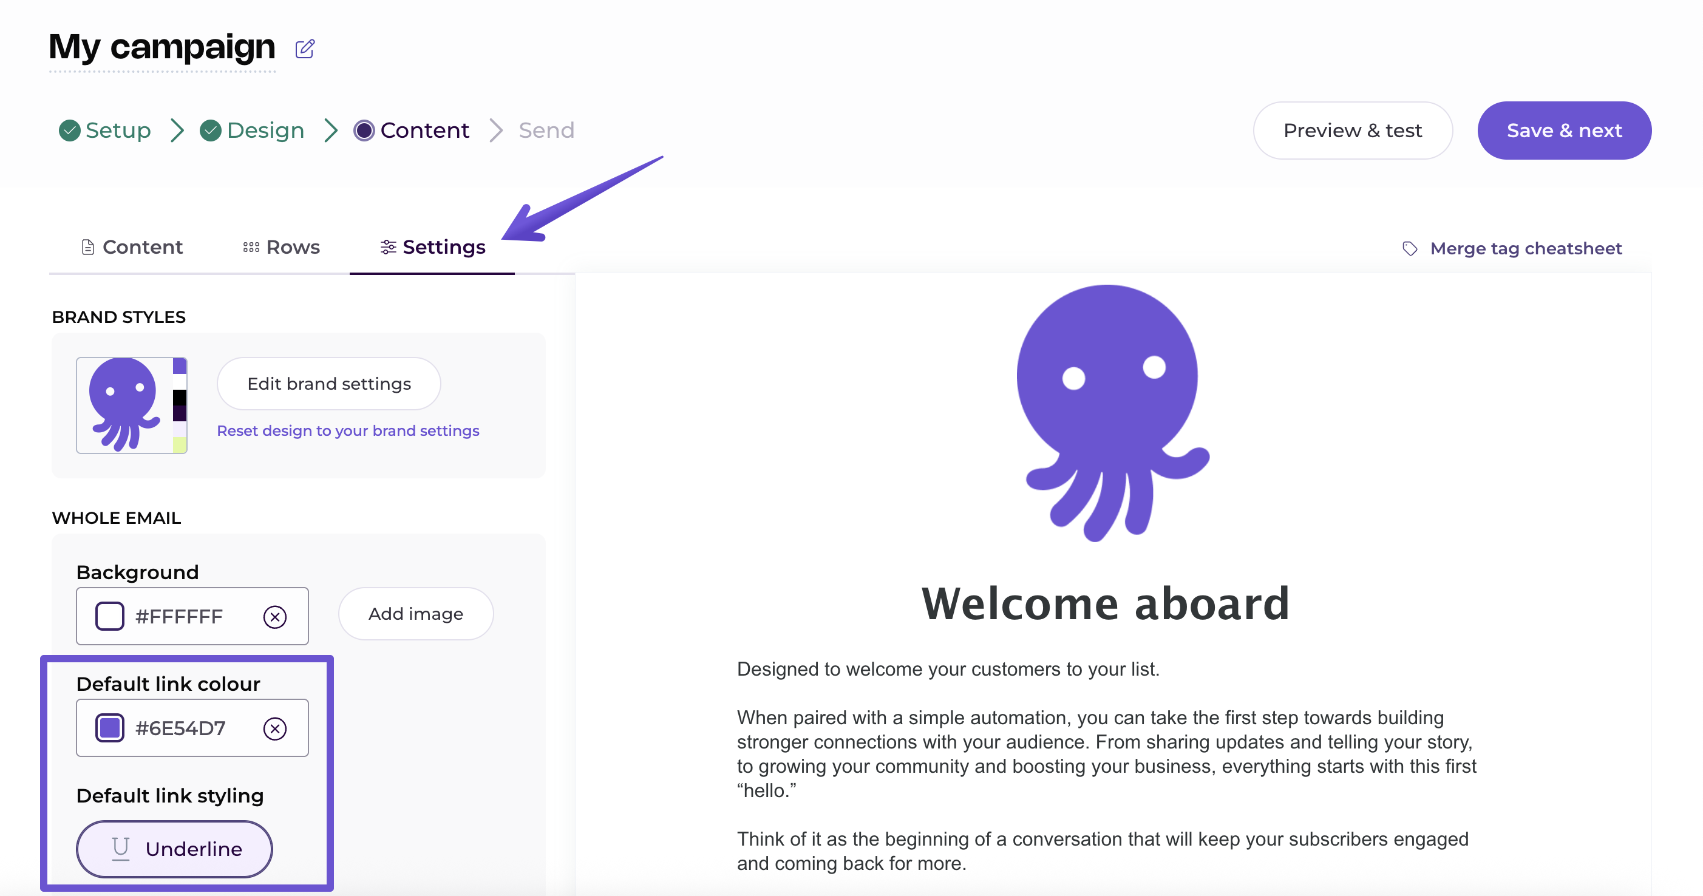1703x896 pixels.
Task: Click the pencil edit icon beside My campaign
Action: [305, 49]
